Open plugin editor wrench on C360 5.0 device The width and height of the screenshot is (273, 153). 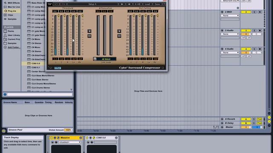94,138
